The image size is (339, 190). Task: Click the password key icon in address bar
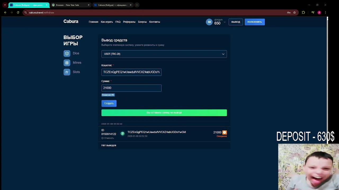tap(289, 12)
